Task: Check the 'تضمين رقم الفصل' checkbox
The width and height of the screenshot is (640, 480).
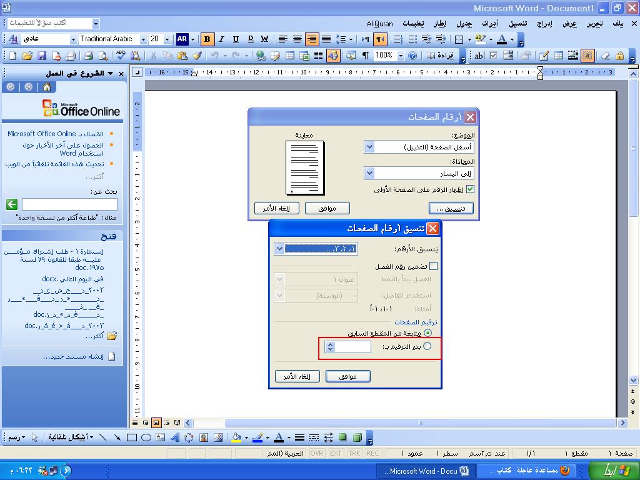Action: click(x=434, y=266)
